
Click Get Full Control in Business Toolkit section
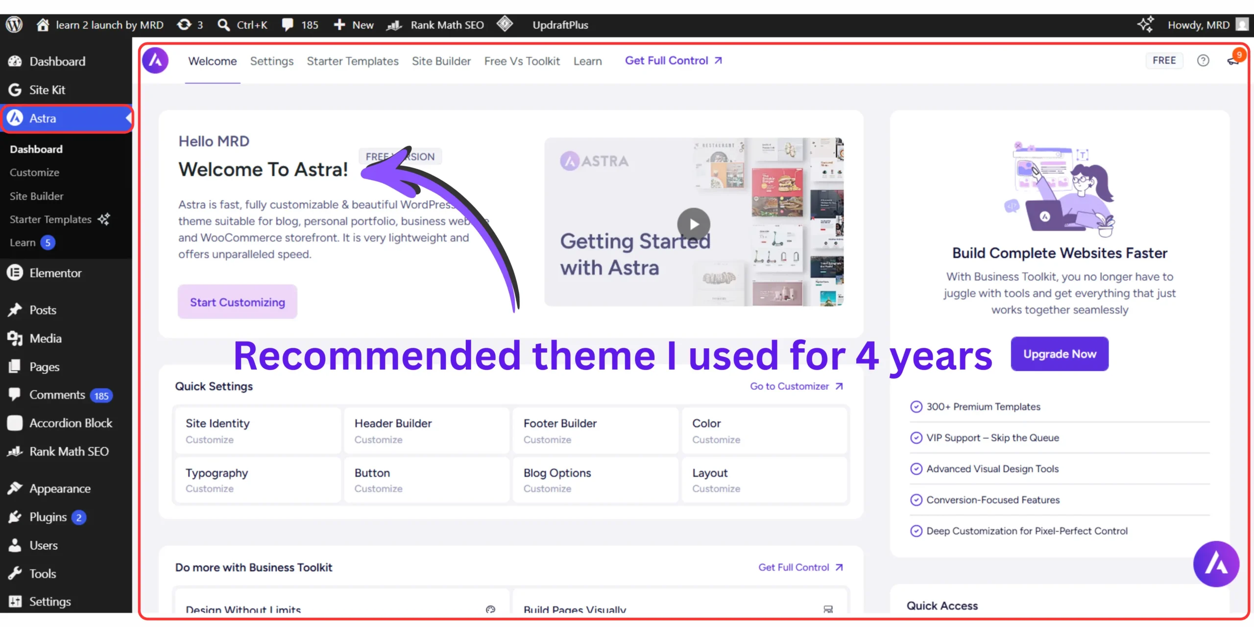click(x=800, y=567)
